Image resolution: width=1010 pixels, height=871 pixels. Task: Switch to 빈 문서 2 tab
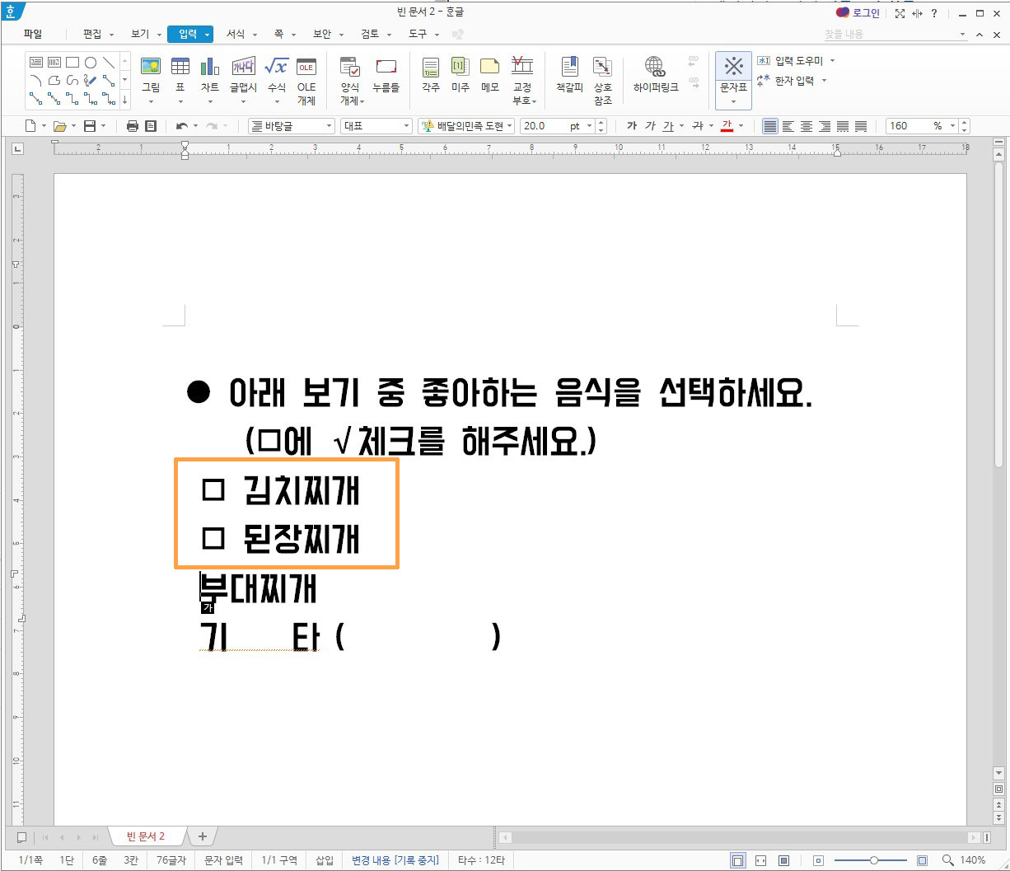click(x=146, y=836)
